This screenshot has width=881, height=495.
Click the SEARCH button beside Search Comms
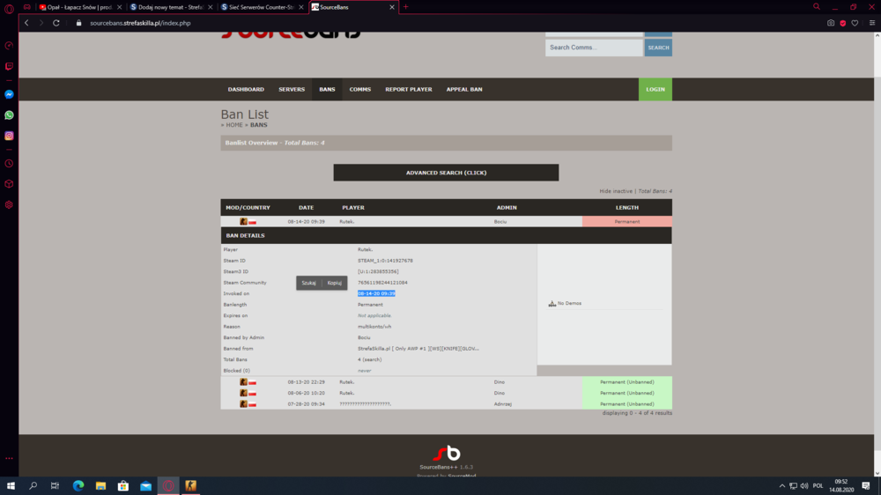pyautogui.click(x=658, y=48)
